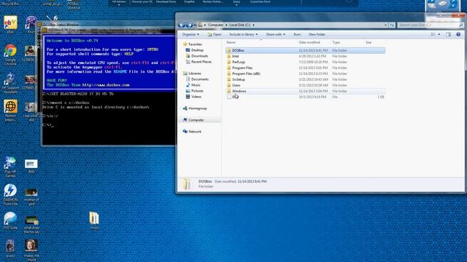This screenshot has width=467, height=262.
Task: Select the Intel folder row
Action: pos(305,56)
